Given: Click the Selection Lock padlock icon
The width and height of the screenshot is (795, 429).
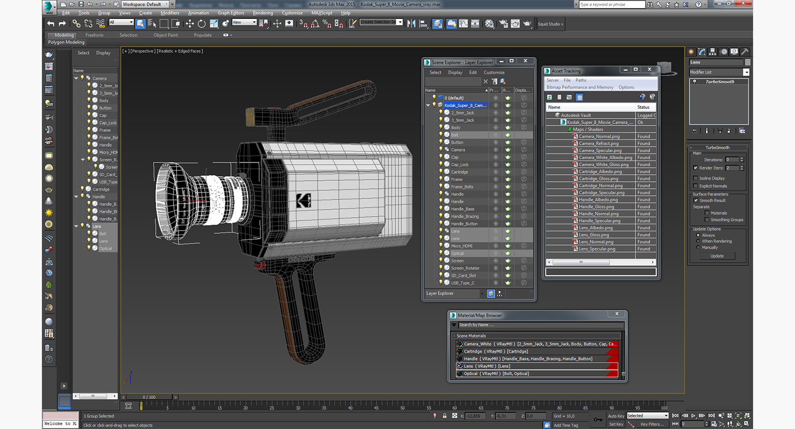Looking at the screenshot, I should tap(445, 416).
